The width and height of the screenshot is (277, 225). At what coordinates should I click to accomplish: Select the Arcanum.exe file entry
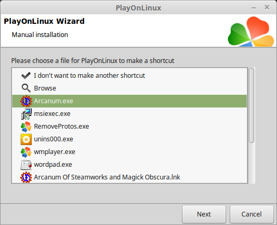129,101
